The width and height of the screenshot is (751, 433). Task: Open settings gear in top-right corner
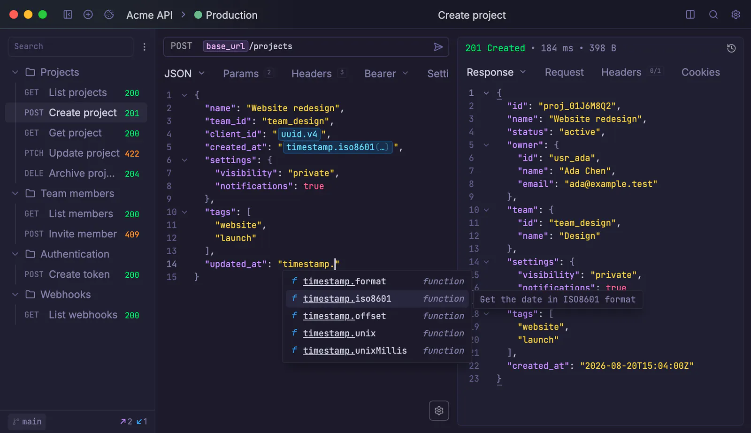tap(736, 15)
